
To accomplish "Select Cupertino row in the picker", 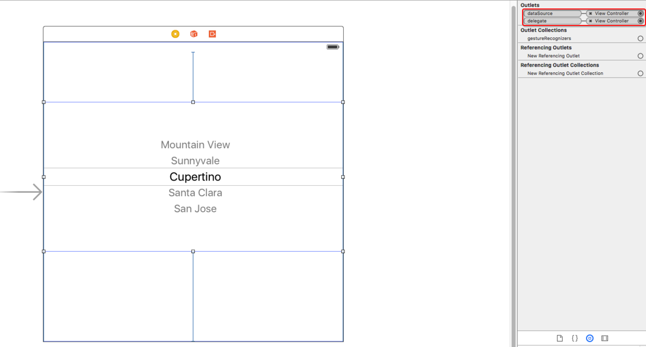I will click(195, 177).
